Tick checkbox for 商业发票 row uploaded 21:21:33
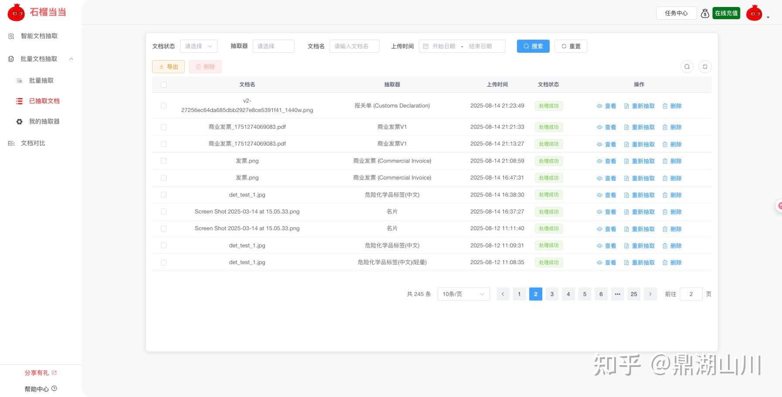 [163, 127]
